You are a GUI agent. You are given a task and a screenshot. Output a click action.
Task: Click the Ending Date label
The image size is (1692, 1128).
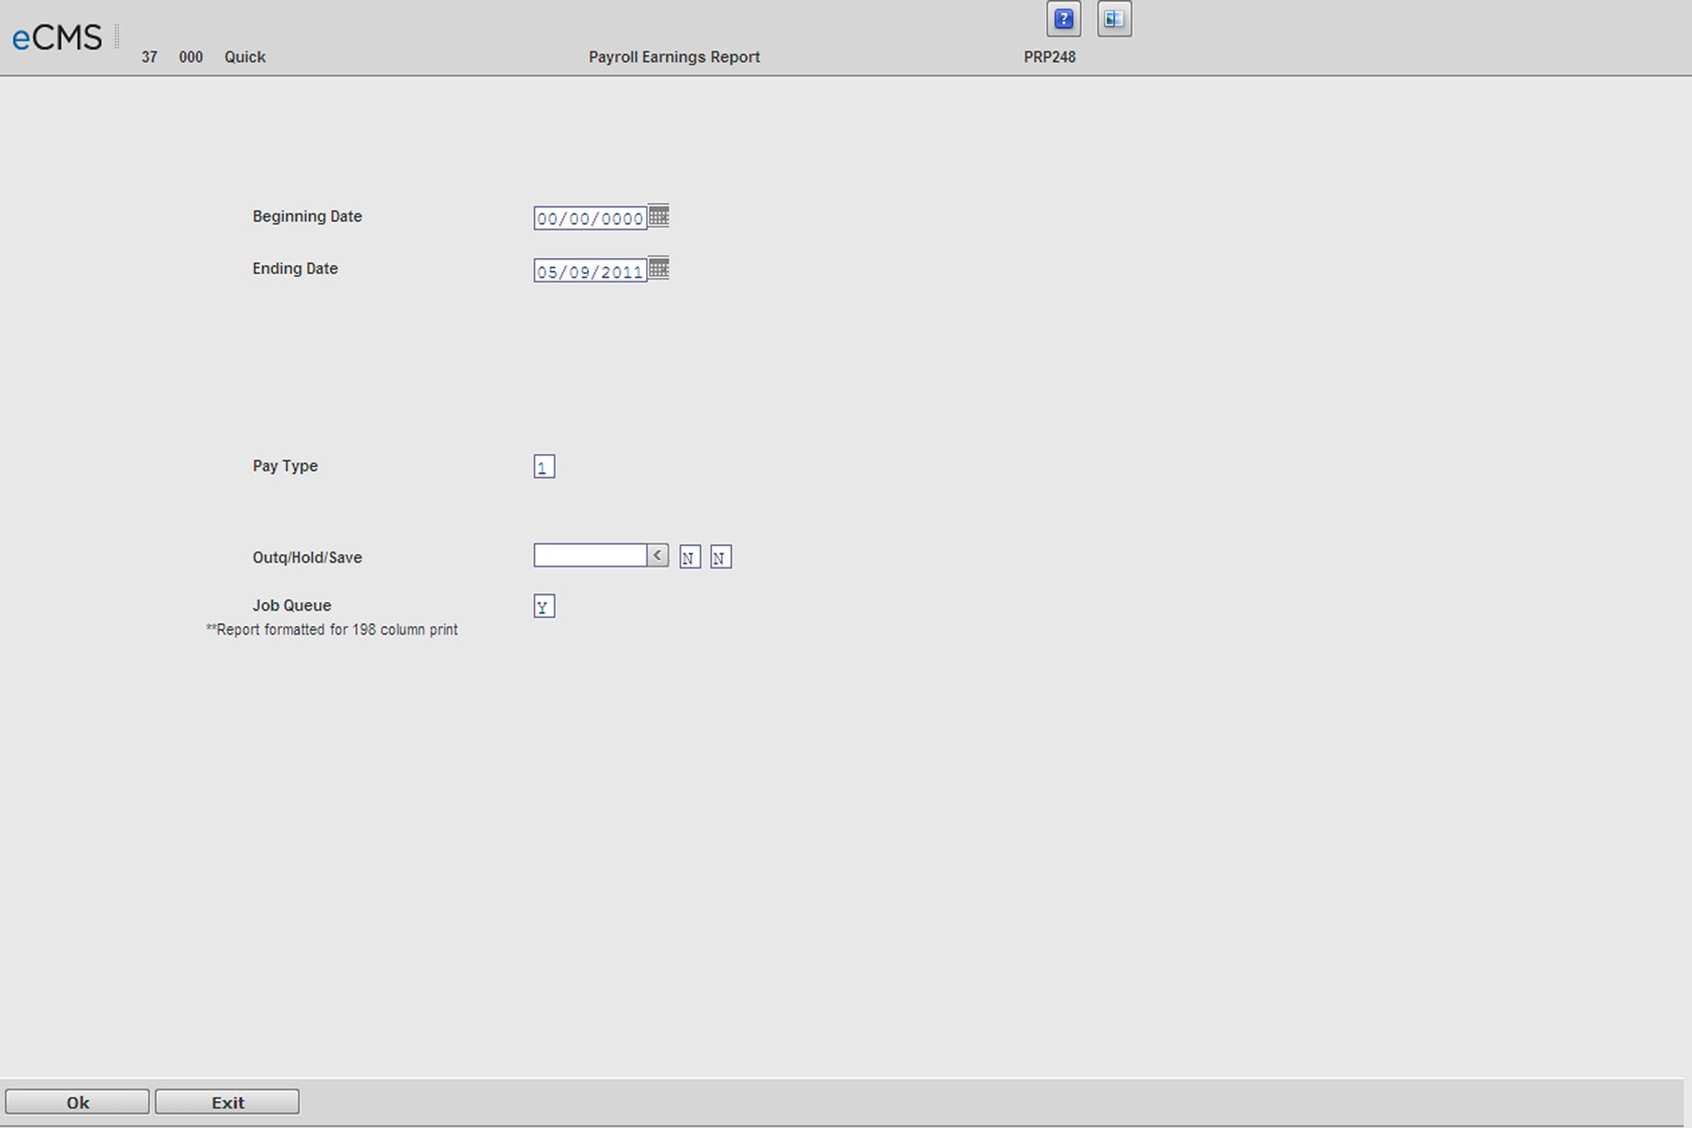click(x=295, y=268)
